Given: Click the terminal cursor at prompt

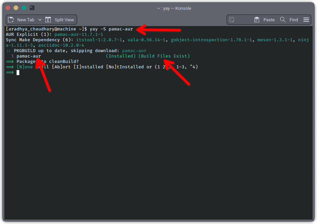Looking at the screenshot, I should click(x=18, y=72).
